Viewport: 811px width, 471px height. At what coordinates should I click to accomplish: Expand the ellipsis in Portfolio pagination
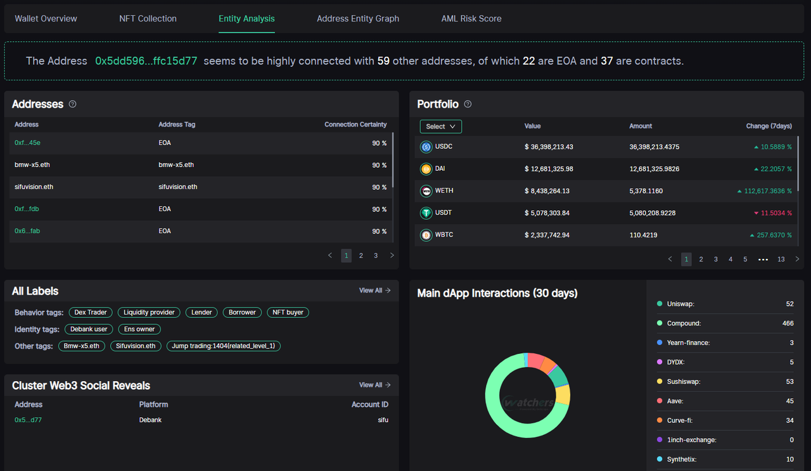pyautogui.click(x=763, y=260)
